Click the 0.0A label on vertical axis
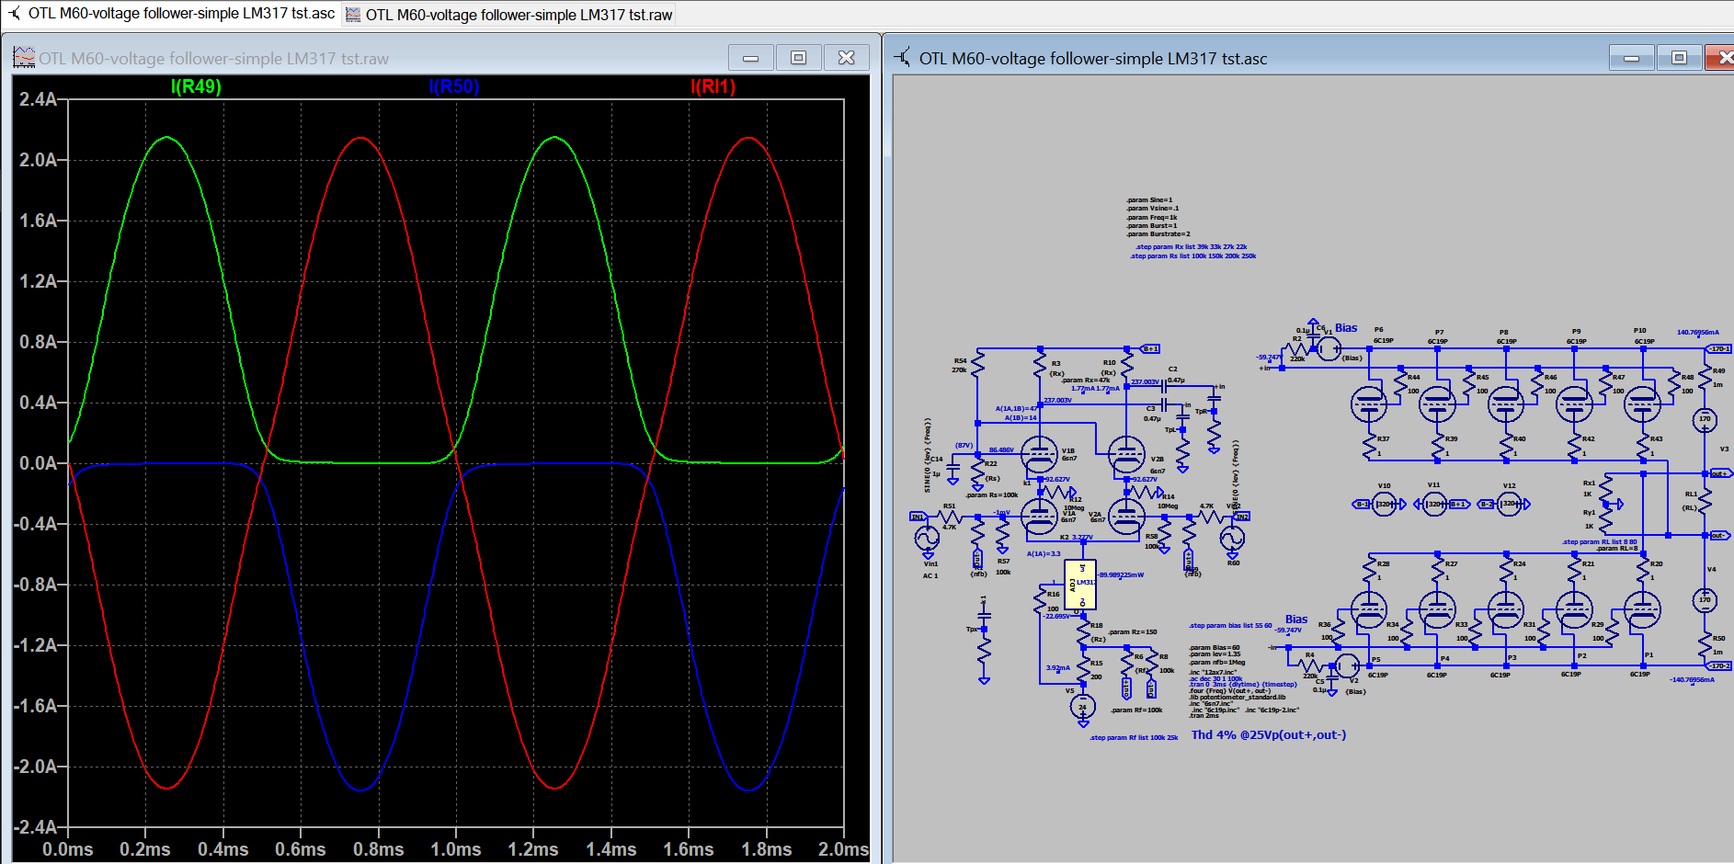The width and height of the screenshot is (1734, 864). 39,463
